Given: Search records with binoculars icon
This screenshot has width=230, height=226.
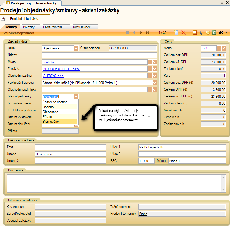Looking at the screenshot, I should tap(221, 33).
